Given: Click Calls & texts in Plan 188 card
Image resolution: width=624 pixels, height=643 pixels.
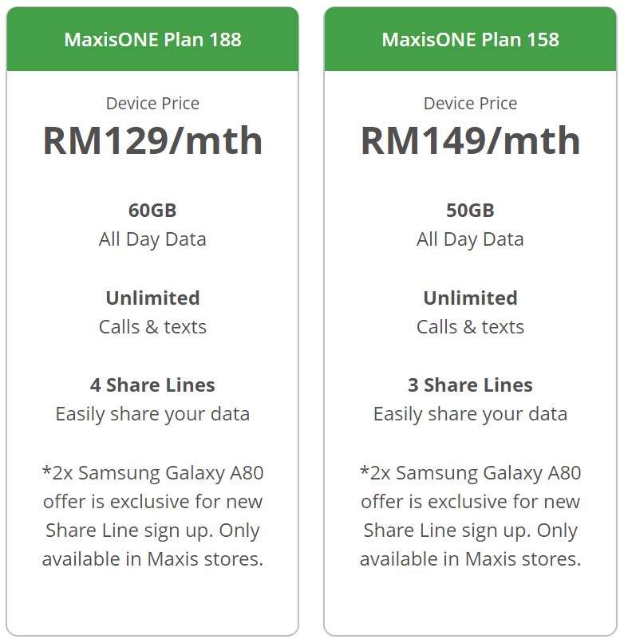Looking at the screenshot, I should (152, 326).
